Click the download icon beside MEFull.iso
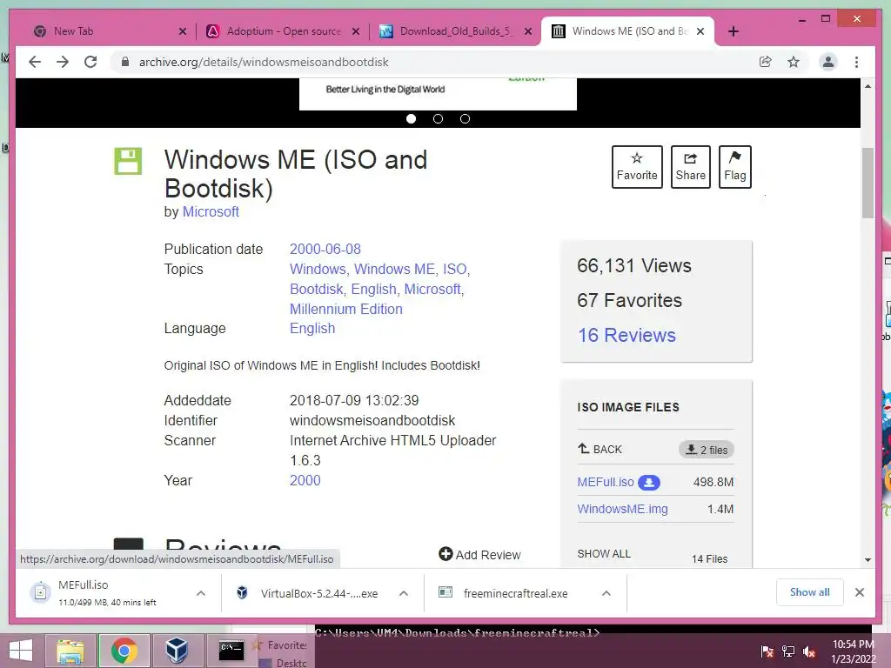Screen dimensions: 891x668 (649, 483)
